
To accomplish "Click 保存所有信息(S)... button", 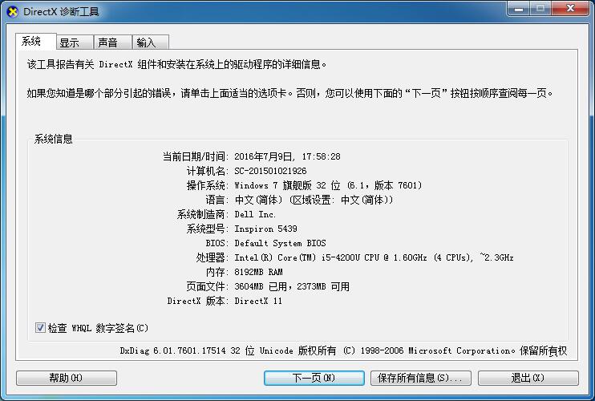I will click(x=421, y=378).
